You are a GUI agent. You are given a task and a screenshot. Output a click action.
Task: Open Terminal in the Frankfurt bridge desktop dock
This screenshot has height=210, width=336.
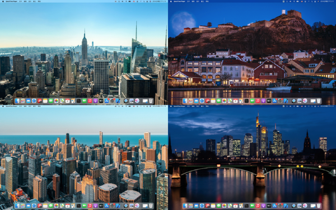[246, 206]
